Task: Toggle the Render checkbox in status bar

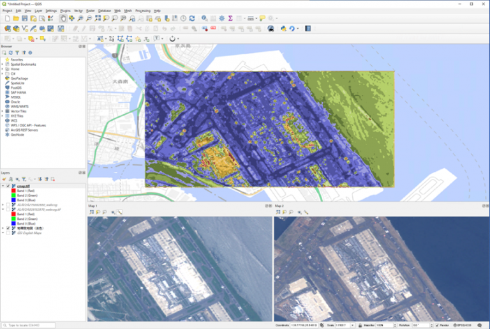Action: 437,325
